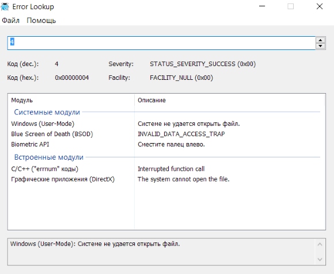This screenshot has height=274, width=334.
Task: Select the Biometric API row
Action: point(166,144)
